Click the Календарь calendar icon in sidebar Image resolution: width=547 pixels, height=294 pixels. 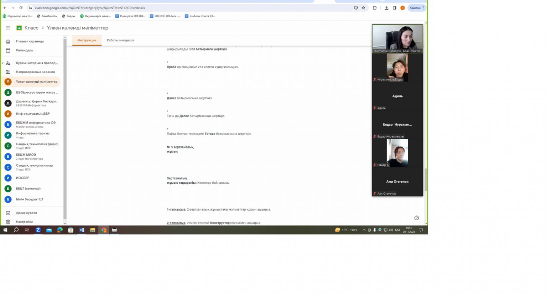pyautogui.click(x=8, y=50)
